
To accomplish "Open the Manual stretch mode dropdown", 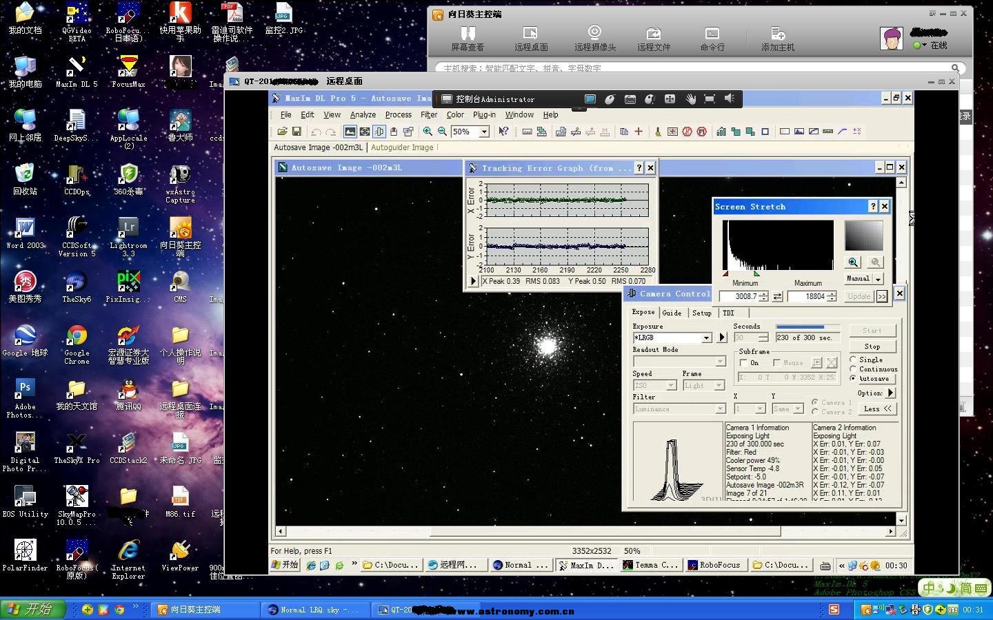I will pos(878,279).
